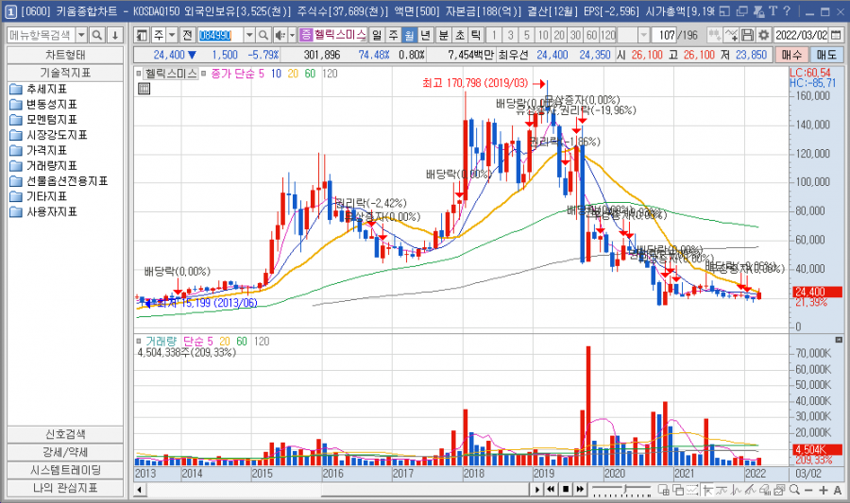Click the data grid icon in chart

(x=144, y=89)
